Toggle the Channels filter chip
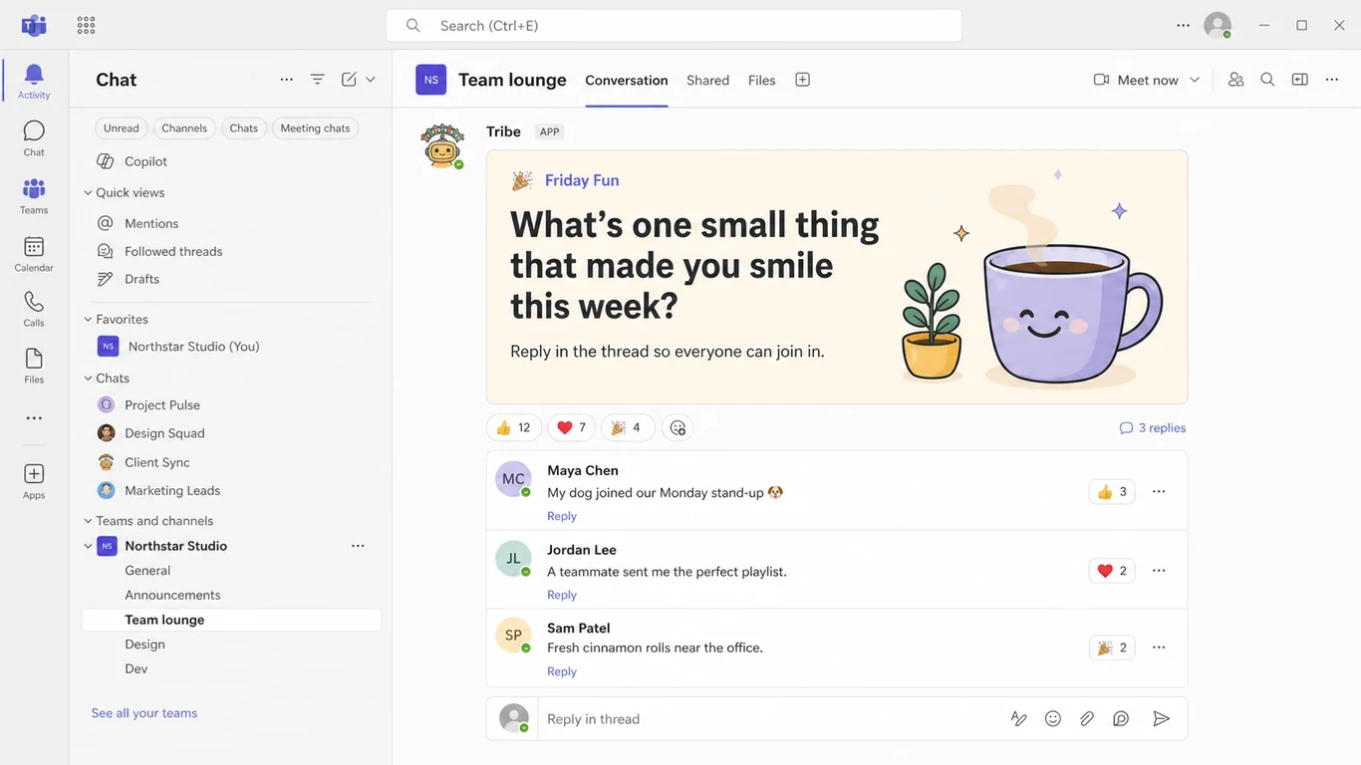Viewport: 1361px width, 765px height. (184, 128)
